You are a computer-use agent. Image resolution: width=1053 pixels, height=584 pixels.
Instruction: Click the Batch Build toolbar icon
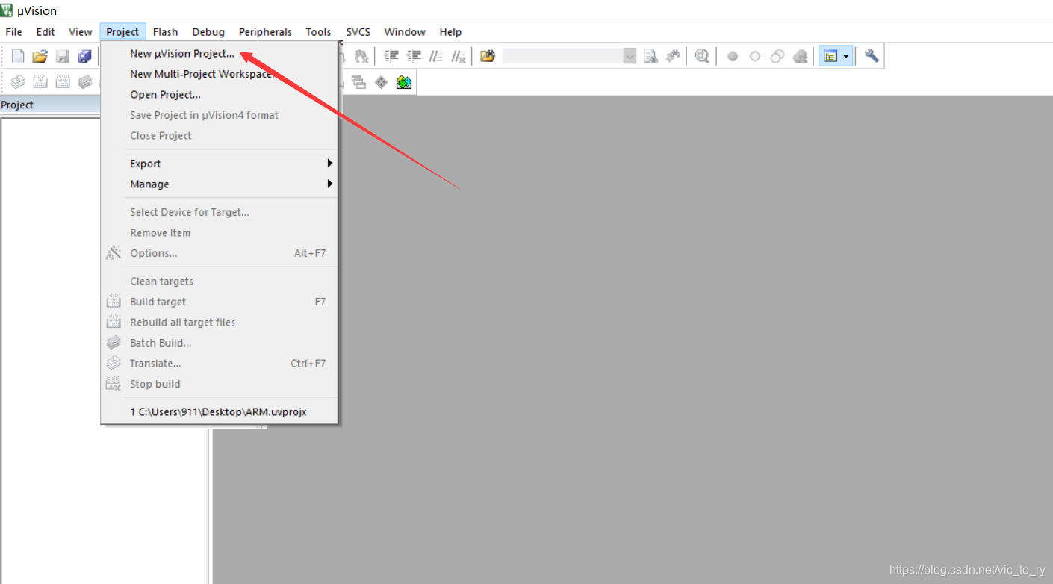coord(85,82)
